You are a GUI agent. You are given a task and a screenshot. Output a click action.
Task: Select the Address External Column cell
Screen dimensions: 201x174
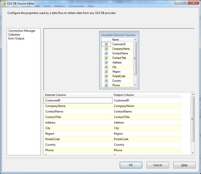(x=78, y=122)
